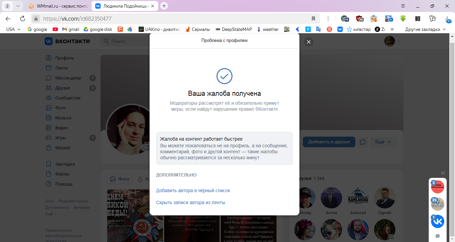455x242 pixels.
Task: Open friend Антон's avatar
Action: tap(331, 198)
